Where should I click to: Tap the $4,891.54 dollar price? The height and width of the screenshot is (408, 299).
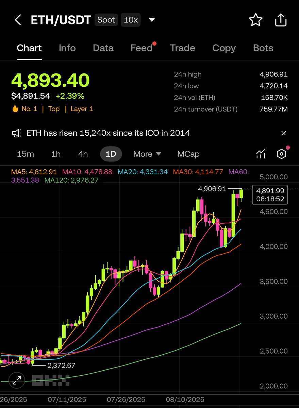tap(31, 96)
